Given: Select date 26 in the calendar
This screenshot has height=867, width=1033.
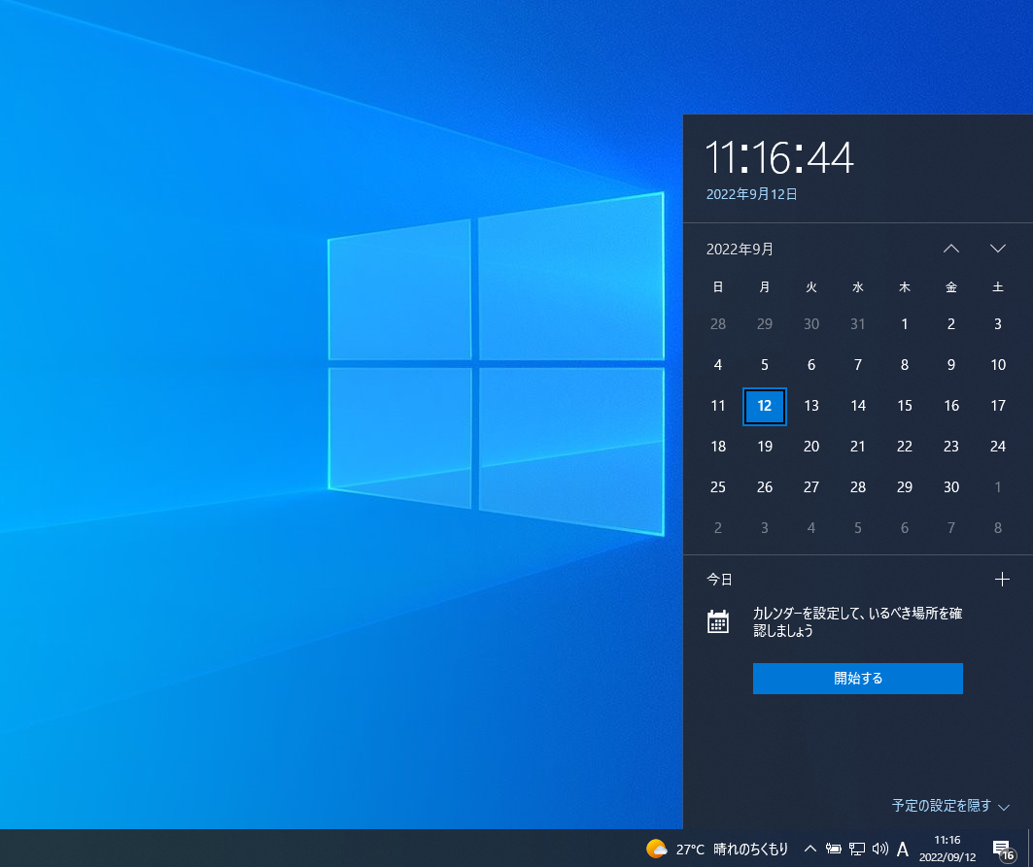Looking at the screenshot, I should click(764, 487).
